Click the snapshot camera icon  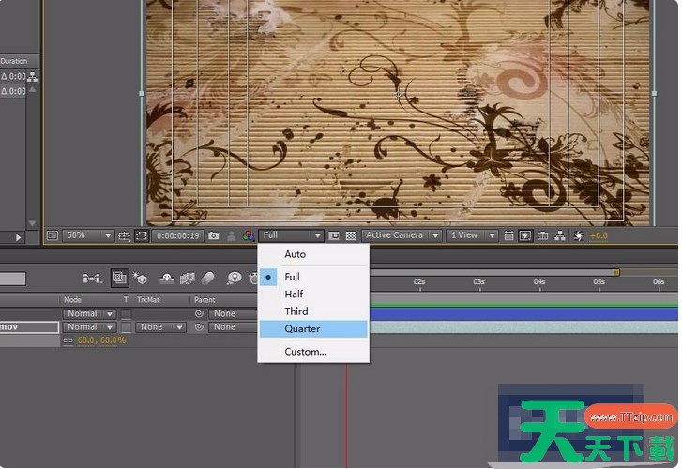click(214, 236)
